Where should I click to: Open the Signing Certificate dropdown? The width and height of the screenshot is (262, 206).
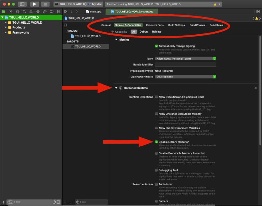186,77
